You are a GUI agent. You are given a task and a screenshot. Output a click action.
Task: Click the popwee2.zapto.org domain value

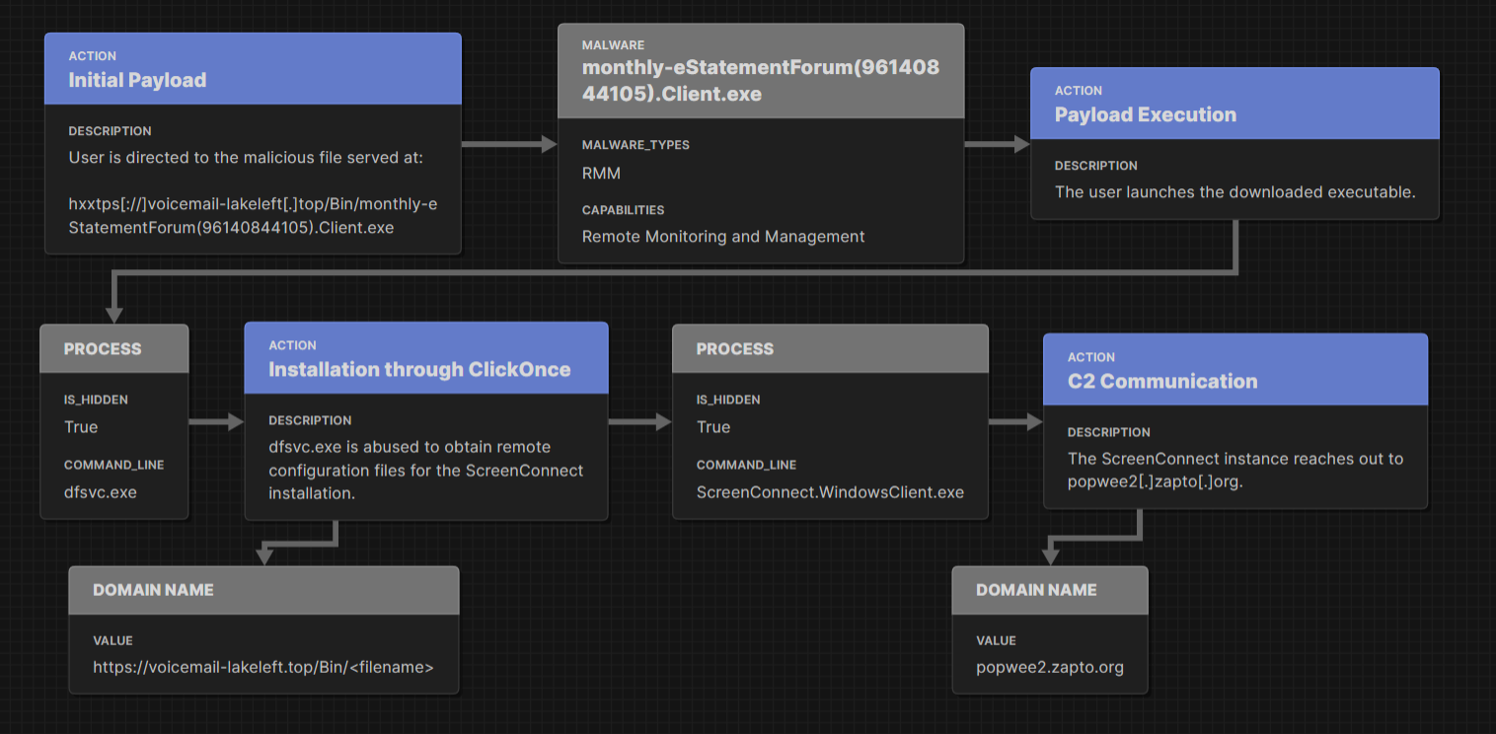[1050, 667]
